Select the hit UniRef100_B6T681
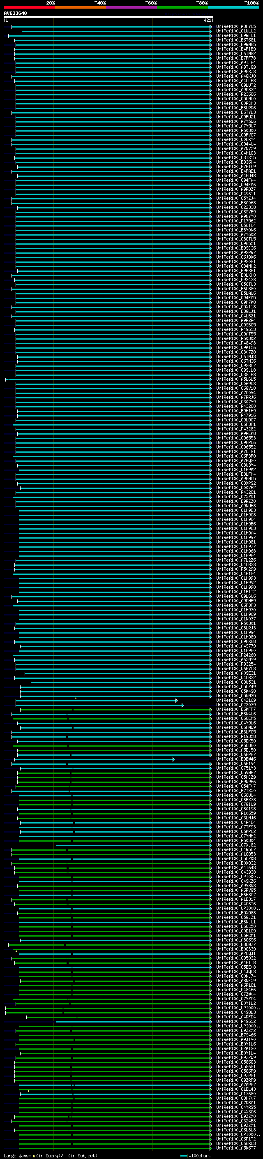This screenshot has width=263, height=1159. point(235,40)
